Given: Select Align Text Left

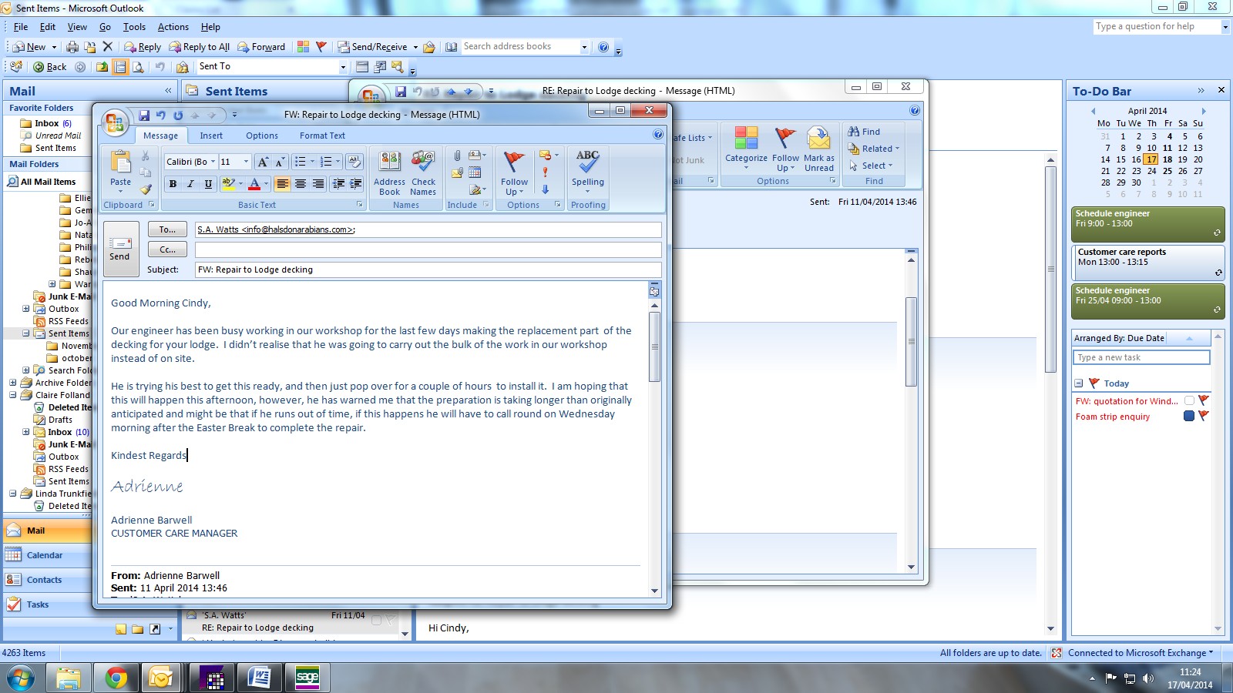Looking at the screenshot, I should [283, 184].
